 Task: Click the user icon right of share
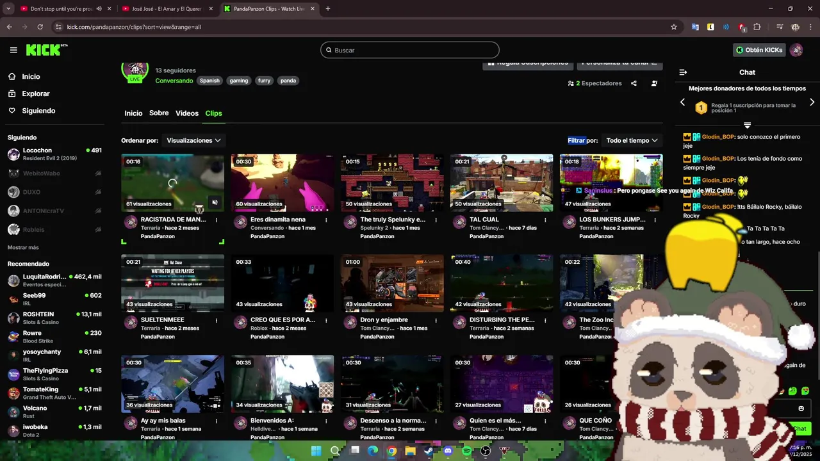click(654, 83)
